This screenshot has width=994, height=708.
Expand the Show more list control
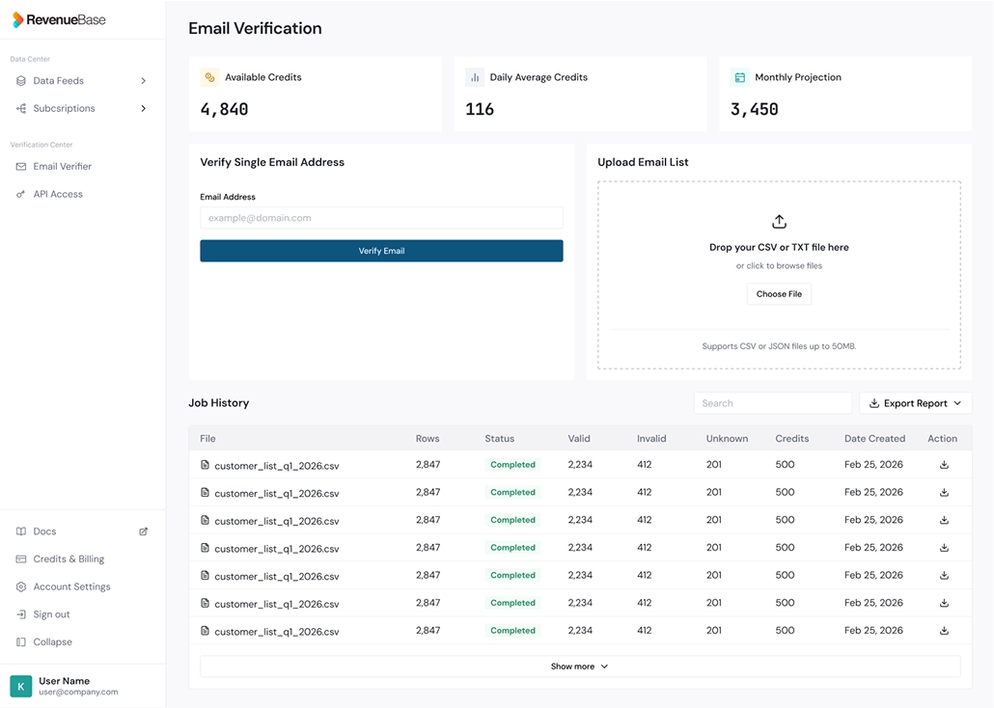click(x=579, y=666)
